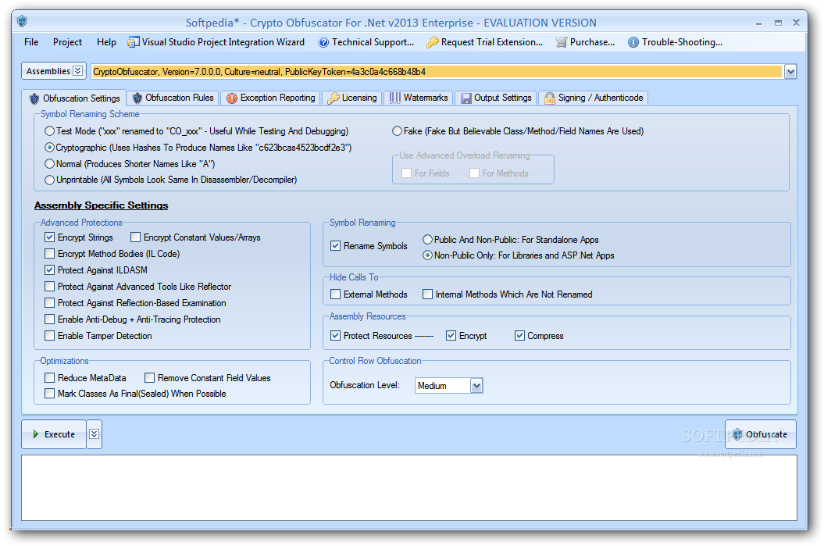Toggle Encrypt Method Bodies (IL Code)
Screen dimensions: 824x546
click(49, 254)
